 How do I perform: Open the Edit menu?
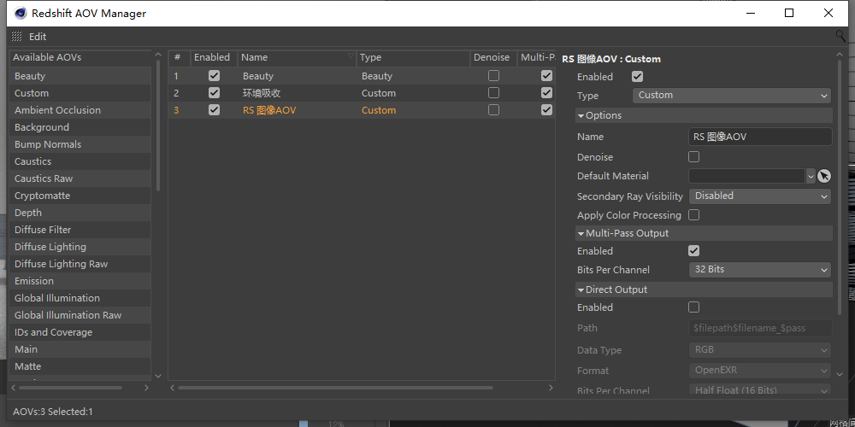click(38, 37)
